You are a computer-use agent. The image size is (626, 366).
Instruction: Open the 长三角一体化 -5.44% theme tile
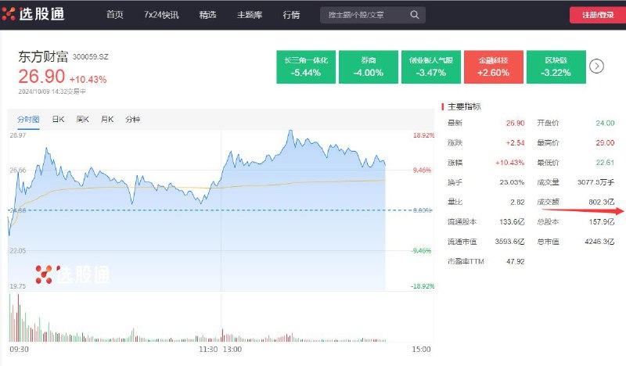point(306,66)
